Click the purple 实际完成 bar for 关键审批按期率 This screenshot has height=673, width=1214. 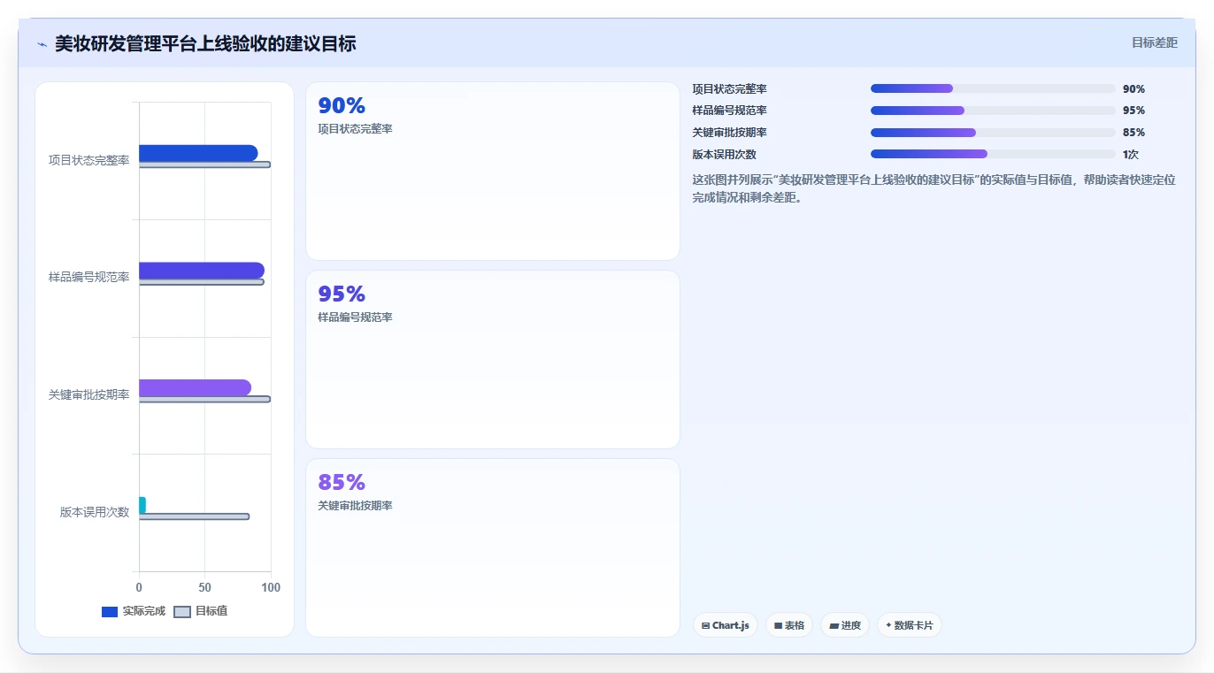point(195,387)
